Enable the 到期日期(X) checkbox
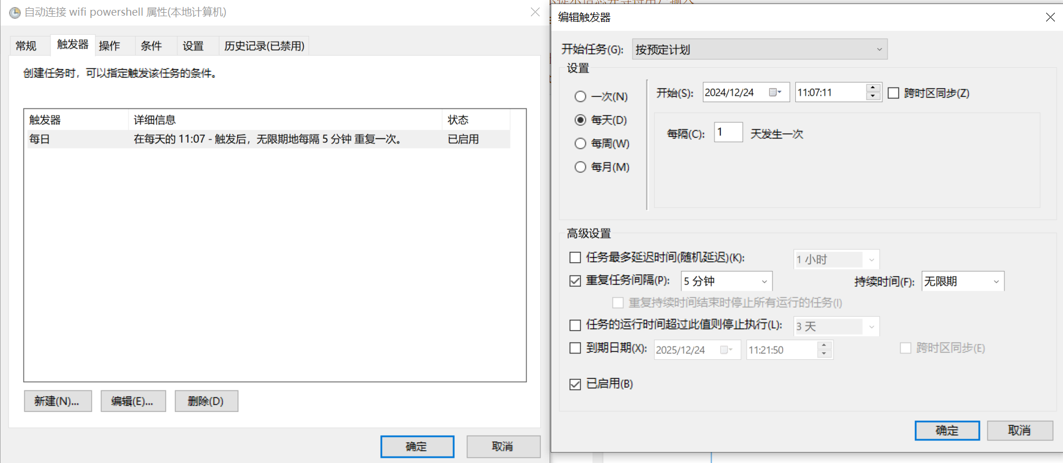 [575, 348]
